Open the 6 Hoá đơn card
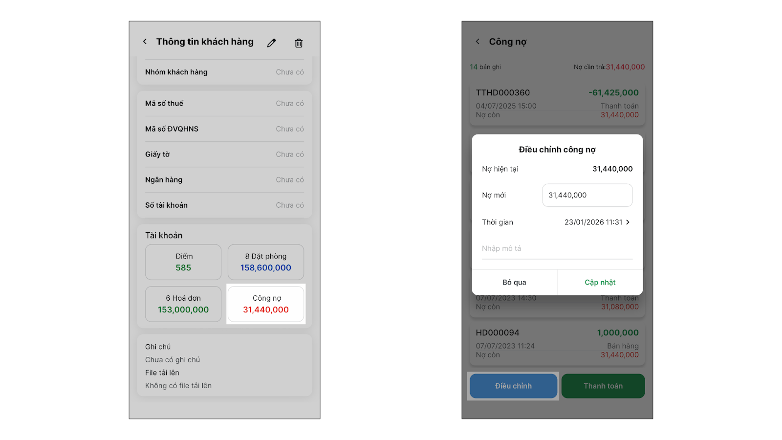 [x=183, y=304]
